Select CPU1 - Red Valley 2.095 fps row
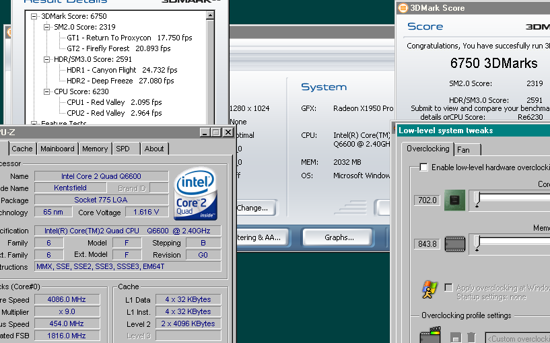The width and height of the screenshot is (550, 343). tap(114, 102)
